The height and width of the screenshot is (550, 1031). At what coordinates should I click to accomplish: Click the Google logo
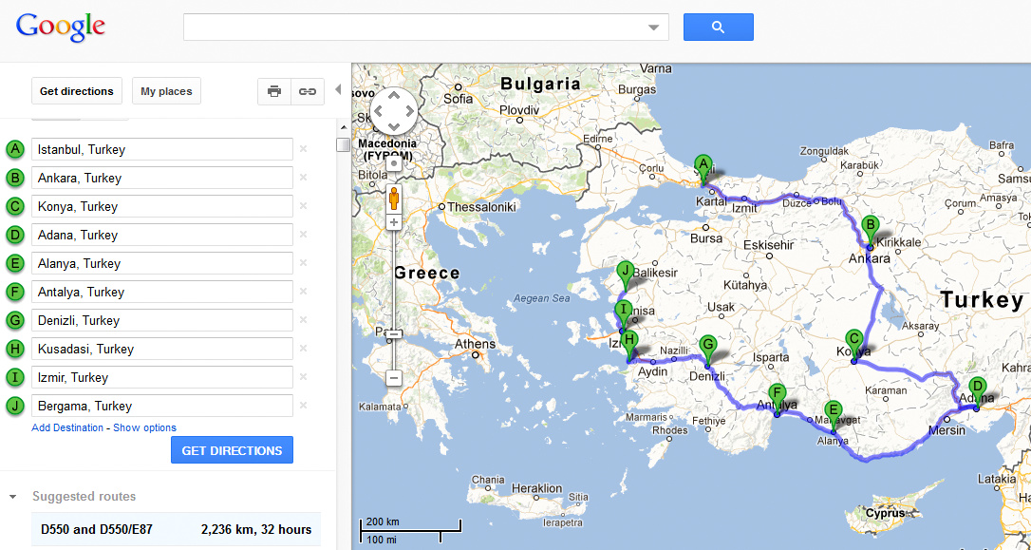pyautogui.click(x=61, y=27)
